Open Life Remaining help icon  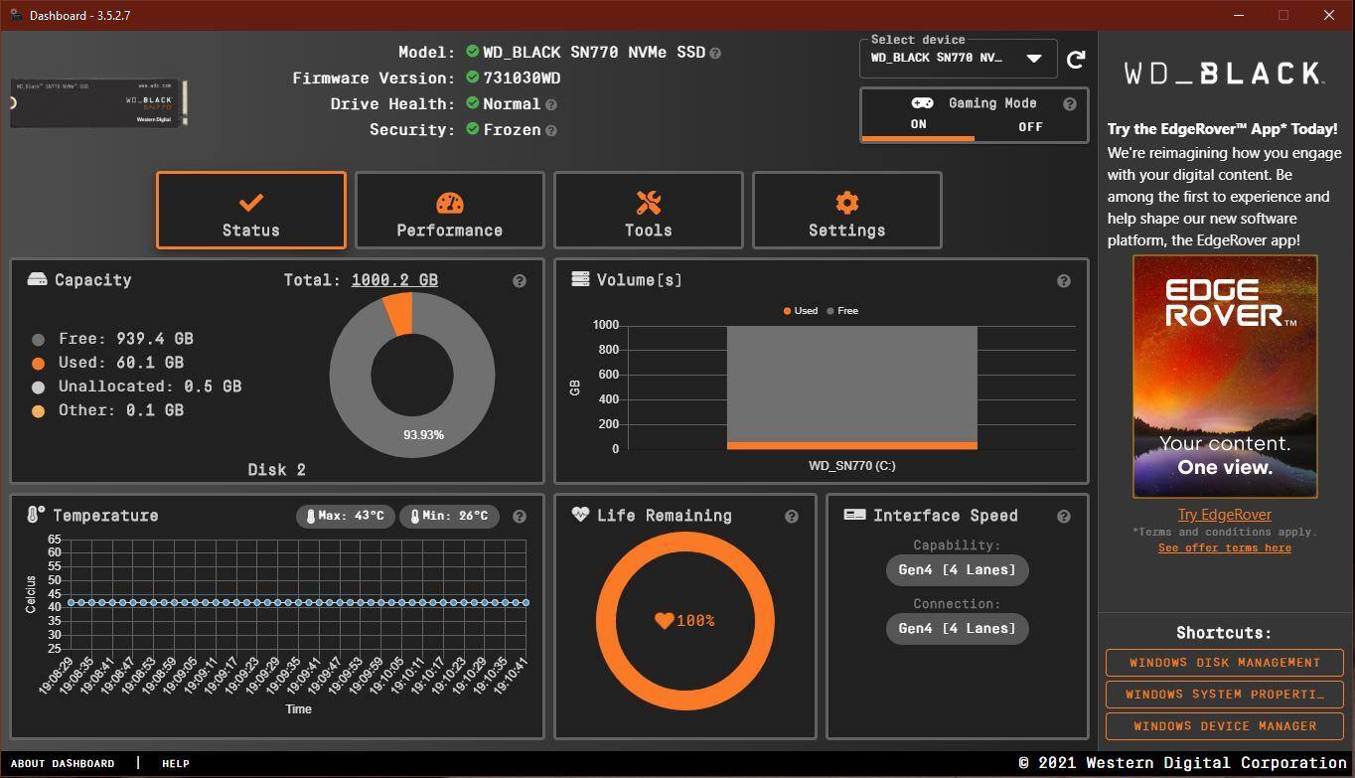coord(791,517)
